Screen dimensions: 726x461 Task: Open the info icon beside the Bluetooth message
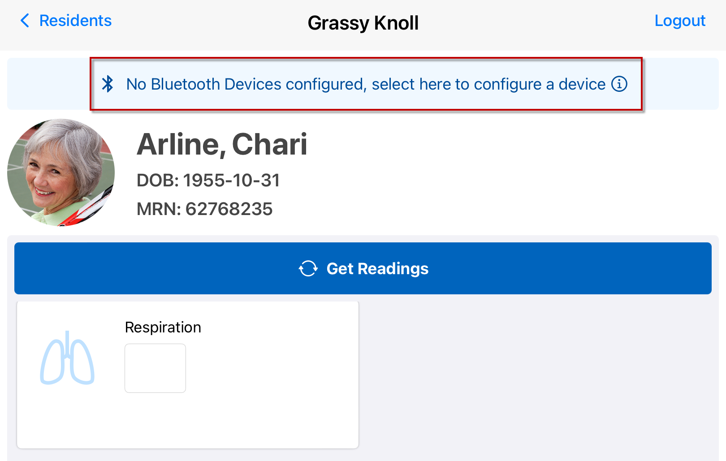tap(620, 84)
